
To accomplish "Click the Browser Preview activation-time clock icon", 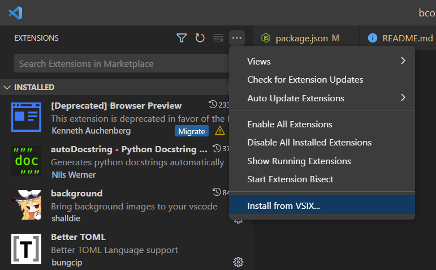I will pyautogui.click(x=213, y=105).
